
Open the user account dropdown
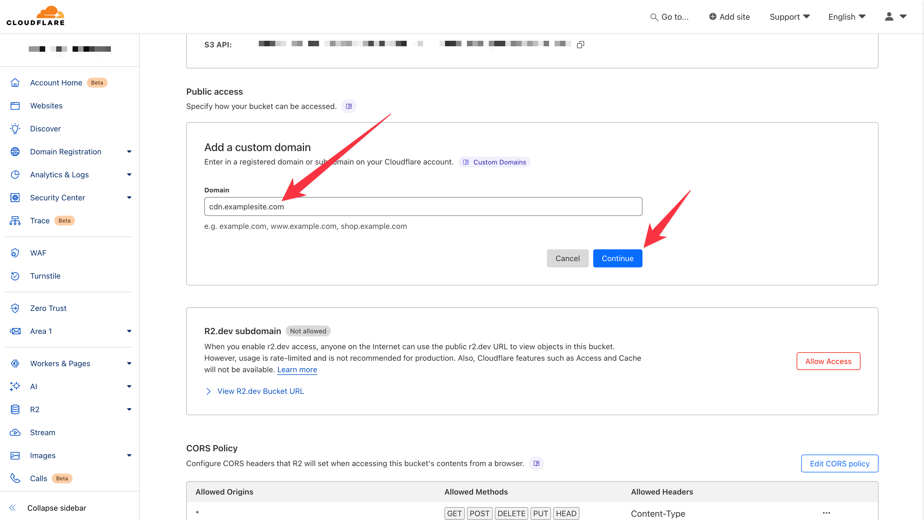click(x=896, y=17)
